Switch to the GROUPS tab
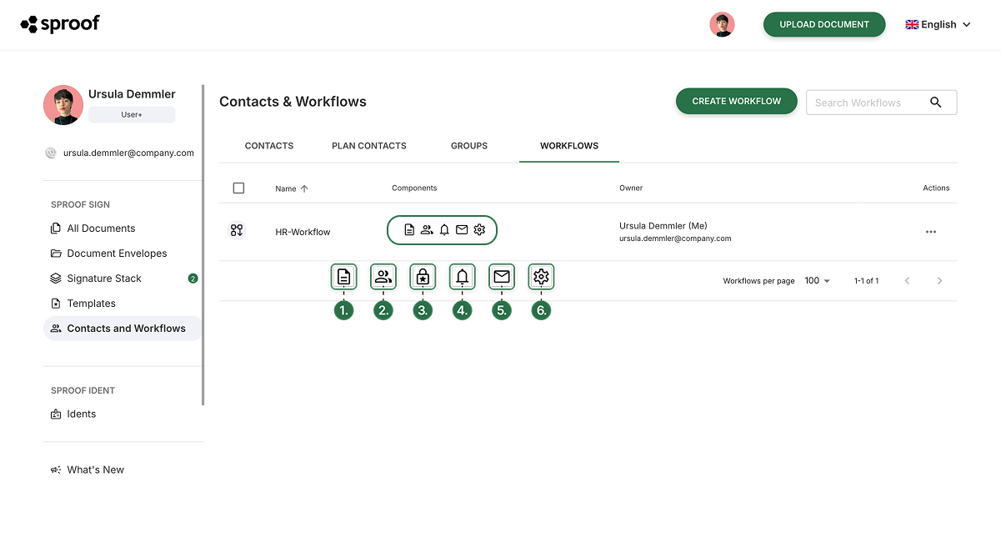1001x542 pixels. (469, 146)
